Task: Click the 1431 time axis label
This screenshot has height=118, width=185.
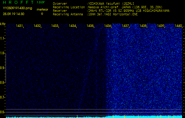Action: point(19,26)
